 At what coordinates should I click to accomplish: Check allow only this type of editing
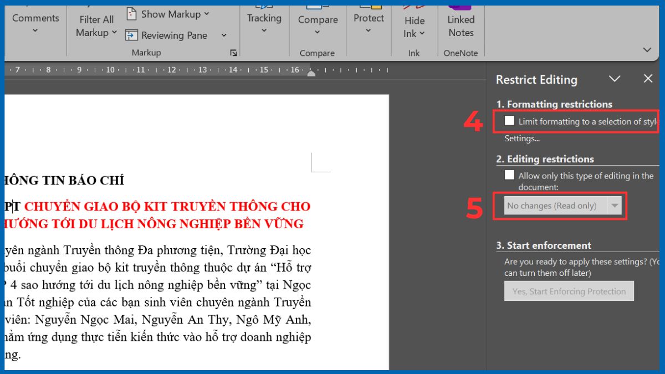pyautogui.click(x=508, y=175)
